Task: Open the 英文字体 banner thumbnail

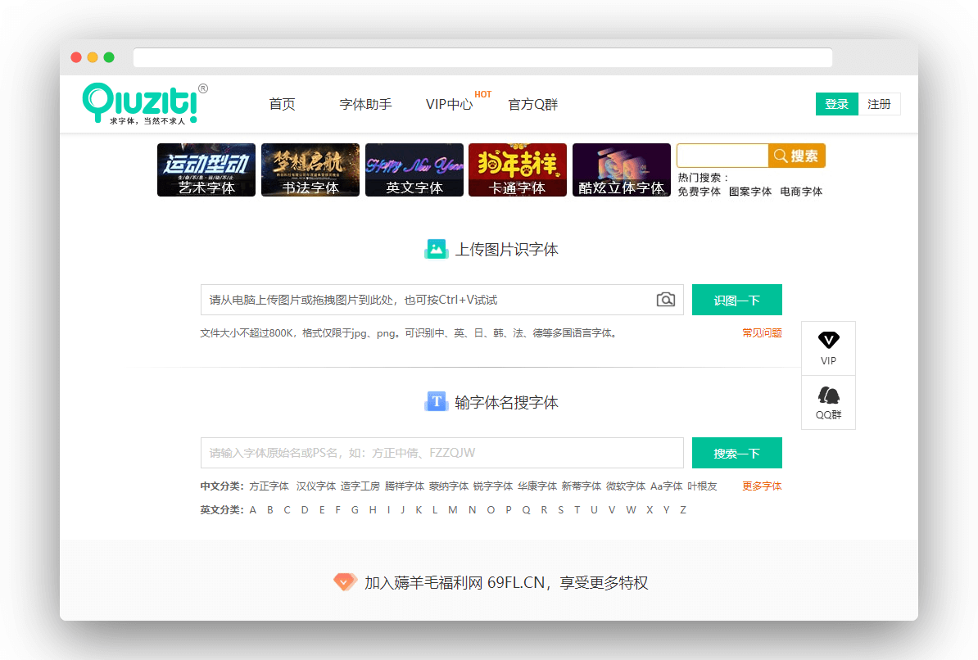Action: coord(414,170)
